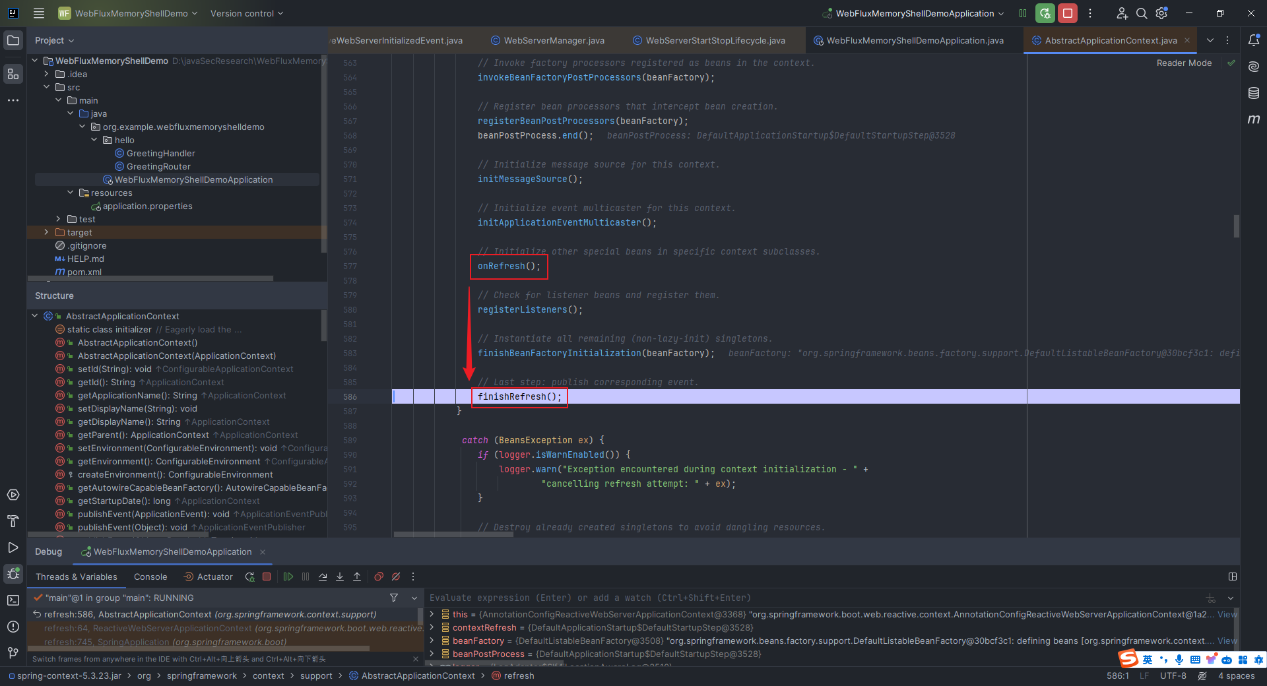Open the run configuration dropdown
The height and width of the screenshot is (686, 1267).
click(914, 13)
